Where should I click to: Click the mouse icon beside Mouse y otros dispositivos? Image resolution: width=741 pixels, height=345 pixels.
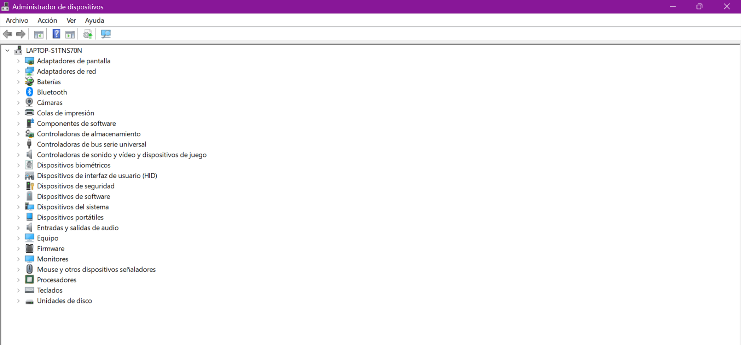29,269
